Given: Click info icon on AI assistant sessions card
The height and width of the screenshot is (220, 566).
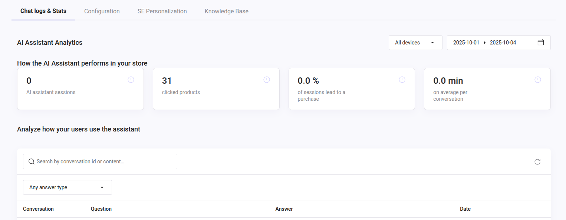Looking at the screenshot, I should click(x=131, y=80).
